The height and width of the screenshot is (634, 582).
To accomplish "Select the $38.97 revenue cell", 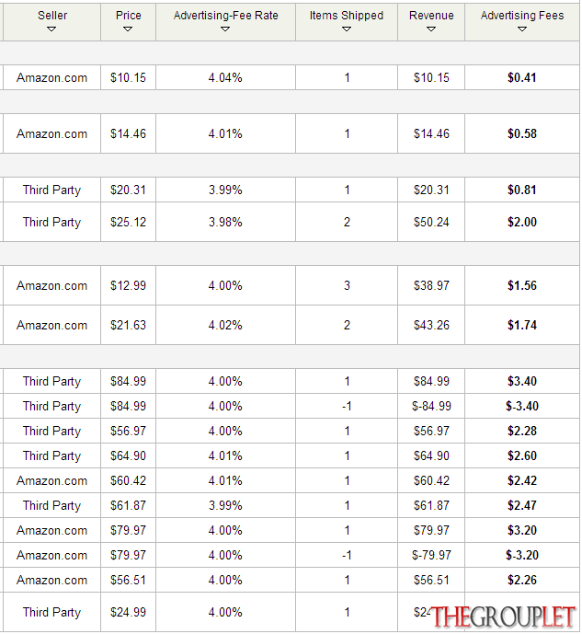I will (431, 285).
